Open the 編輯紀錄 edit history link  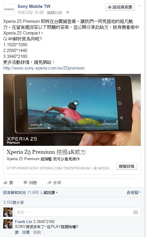(x=54, y=12)
